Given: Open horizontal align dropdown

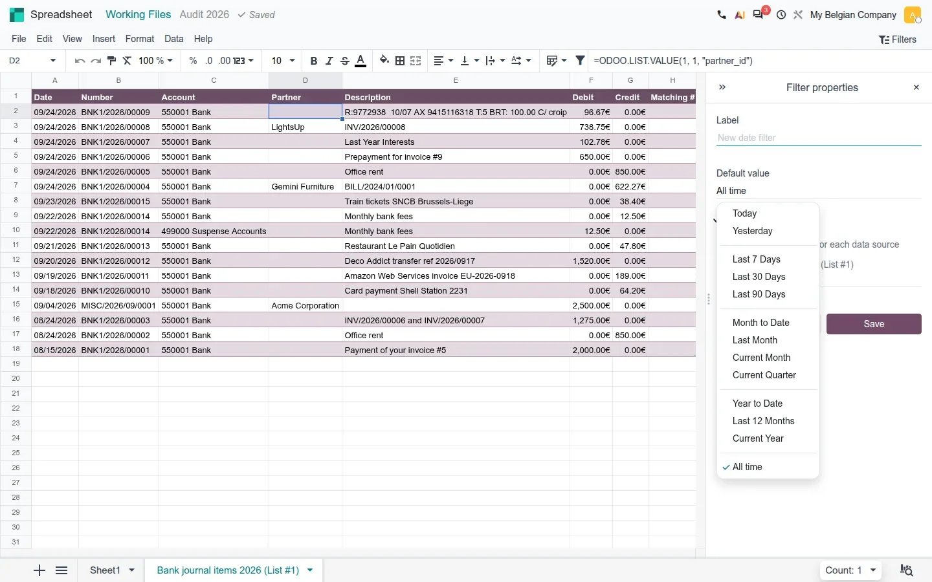Looking at the screenshot, I should coord(443,61).
